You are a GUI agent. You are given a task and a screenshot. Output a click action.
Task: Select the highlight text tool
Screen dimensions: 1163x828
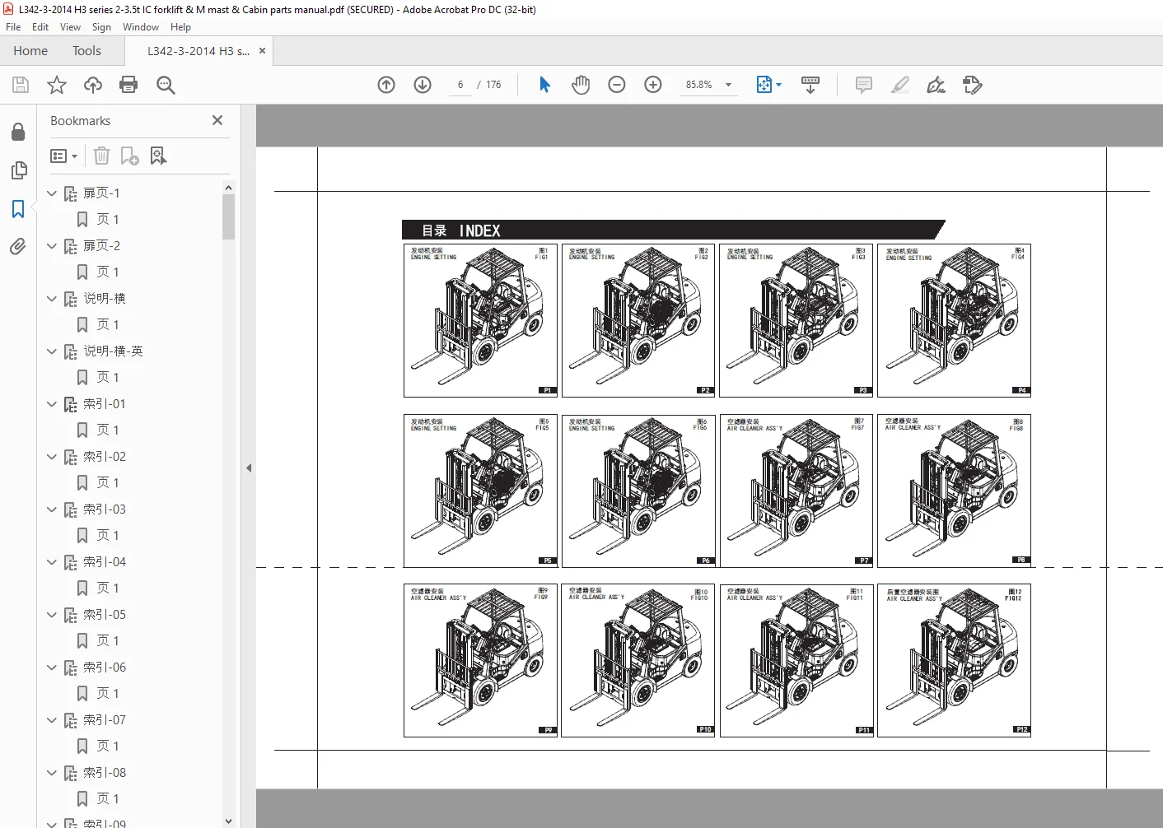point(900,85)
